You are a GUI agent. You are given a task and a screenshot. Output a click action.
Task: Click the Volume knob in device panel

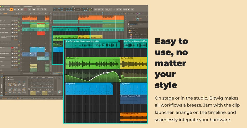coord(24,90)
